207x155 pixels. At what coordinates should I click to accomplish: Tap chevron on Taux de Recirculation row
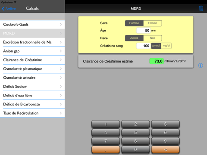click(x=61, y=113)
